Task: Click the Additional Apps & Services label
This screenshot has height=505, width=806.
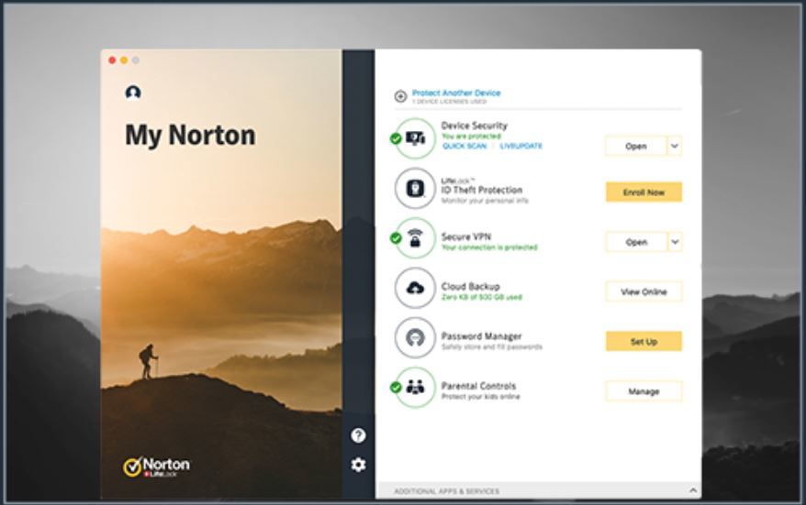Action: (447, 491)
